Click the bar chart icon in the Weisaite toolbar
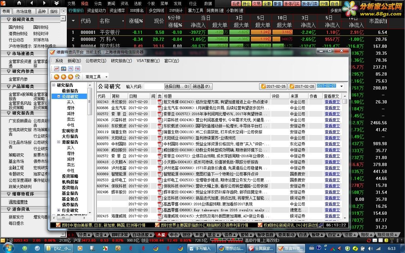 coord(64,68)
